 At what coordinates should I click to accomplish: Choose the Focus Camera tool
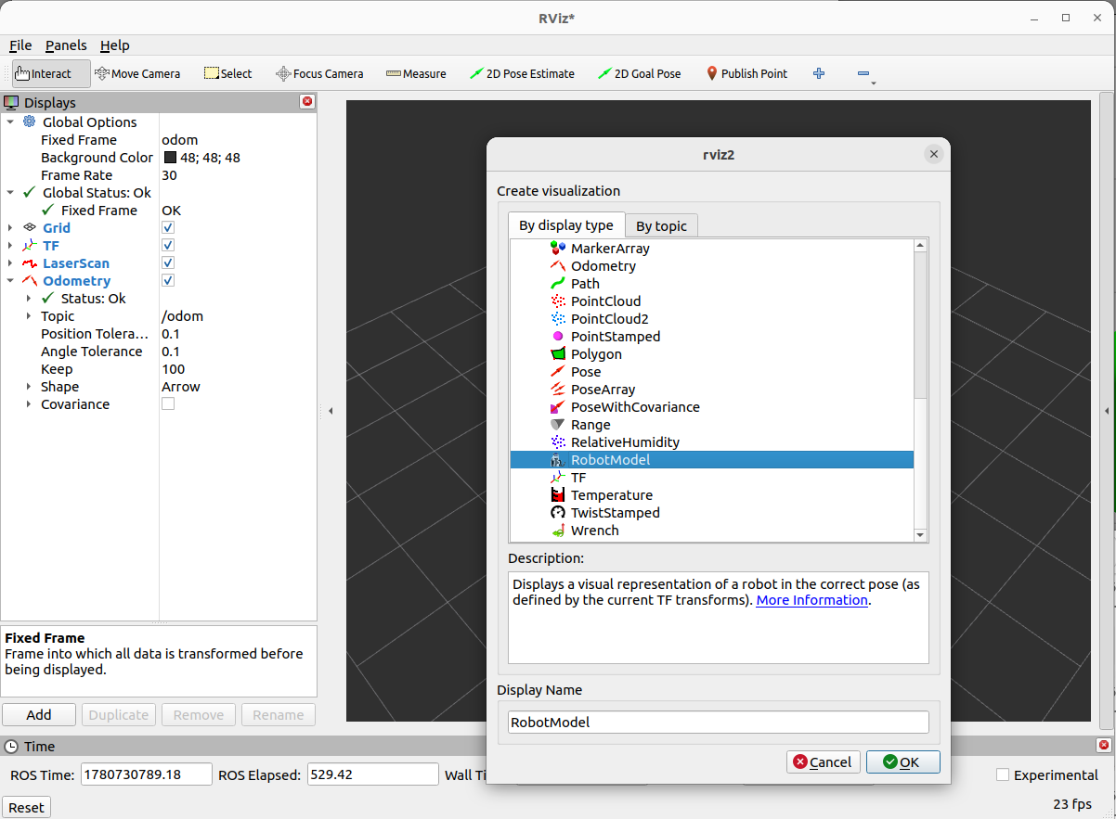319,73
